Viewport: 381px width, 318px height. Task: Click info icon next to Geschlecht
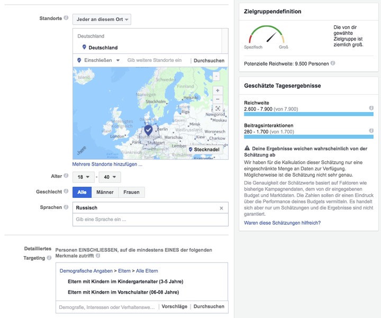coord(66,192)
